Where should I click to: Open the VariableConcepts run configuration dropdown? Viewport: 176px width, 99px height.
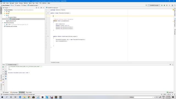pyautogui.click(x=154, y=5)
